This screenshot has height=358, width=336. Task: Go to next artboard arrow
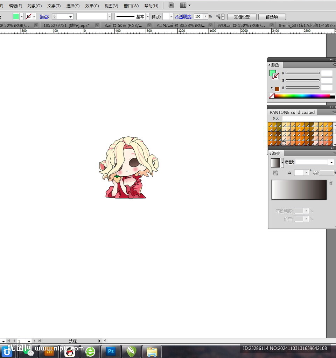coord(35,341)
